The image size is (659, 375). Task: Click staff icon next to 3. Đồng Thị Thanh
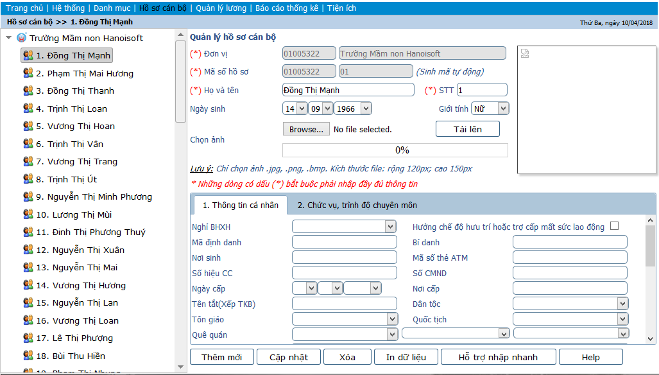pyautogui.click(x=28, y=91)
